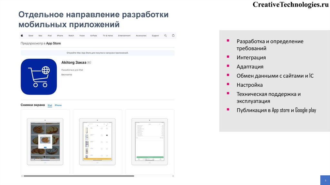This screenshot has width=330, height=185.
Task: Click the bullet Обмен данными с сайтами
Action: [275, 76]
